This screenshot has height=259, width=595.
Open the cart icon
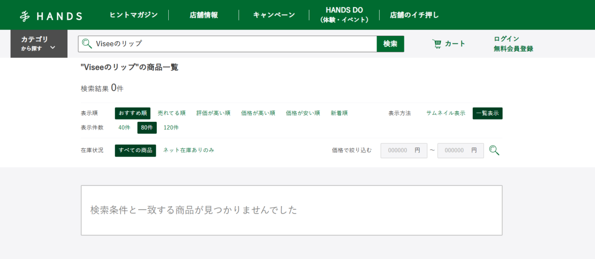coord(437,44)
